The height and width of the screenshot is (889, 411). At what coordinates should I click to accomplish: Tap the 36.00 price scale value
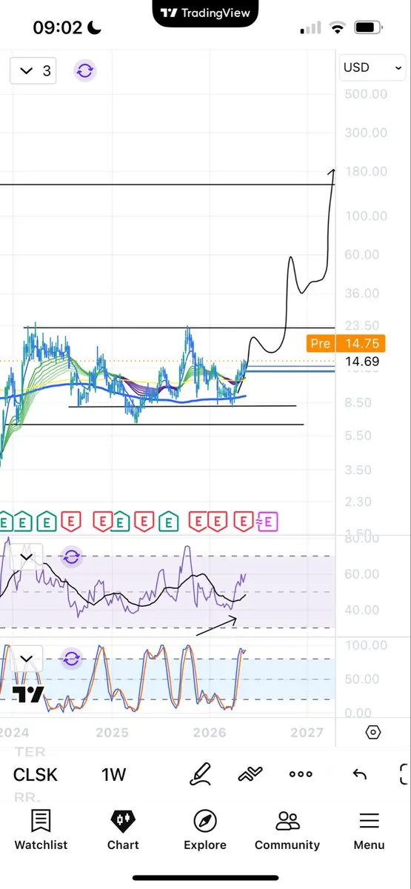tap(362, 293)
